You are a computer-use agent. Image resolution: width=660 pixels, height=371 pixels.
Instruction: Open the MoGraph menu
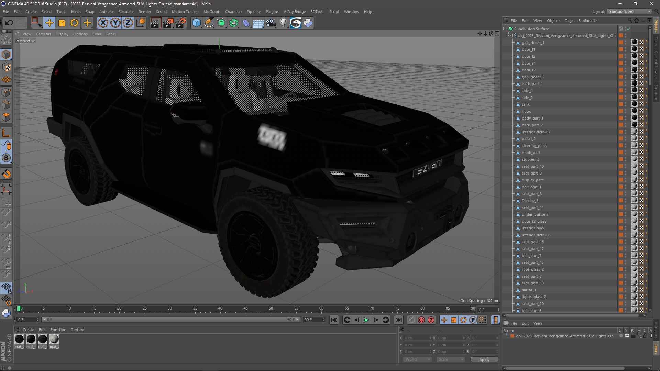point(212,12)
